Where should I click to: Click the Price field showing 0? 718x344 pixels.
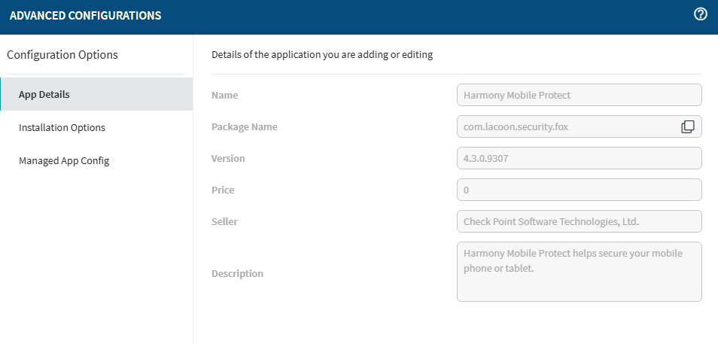click(x=580, y=190)
